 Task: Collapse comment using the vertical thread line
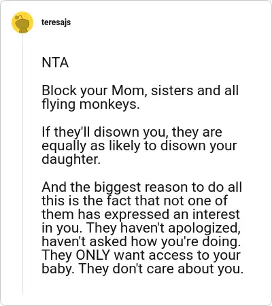[22, 165]
